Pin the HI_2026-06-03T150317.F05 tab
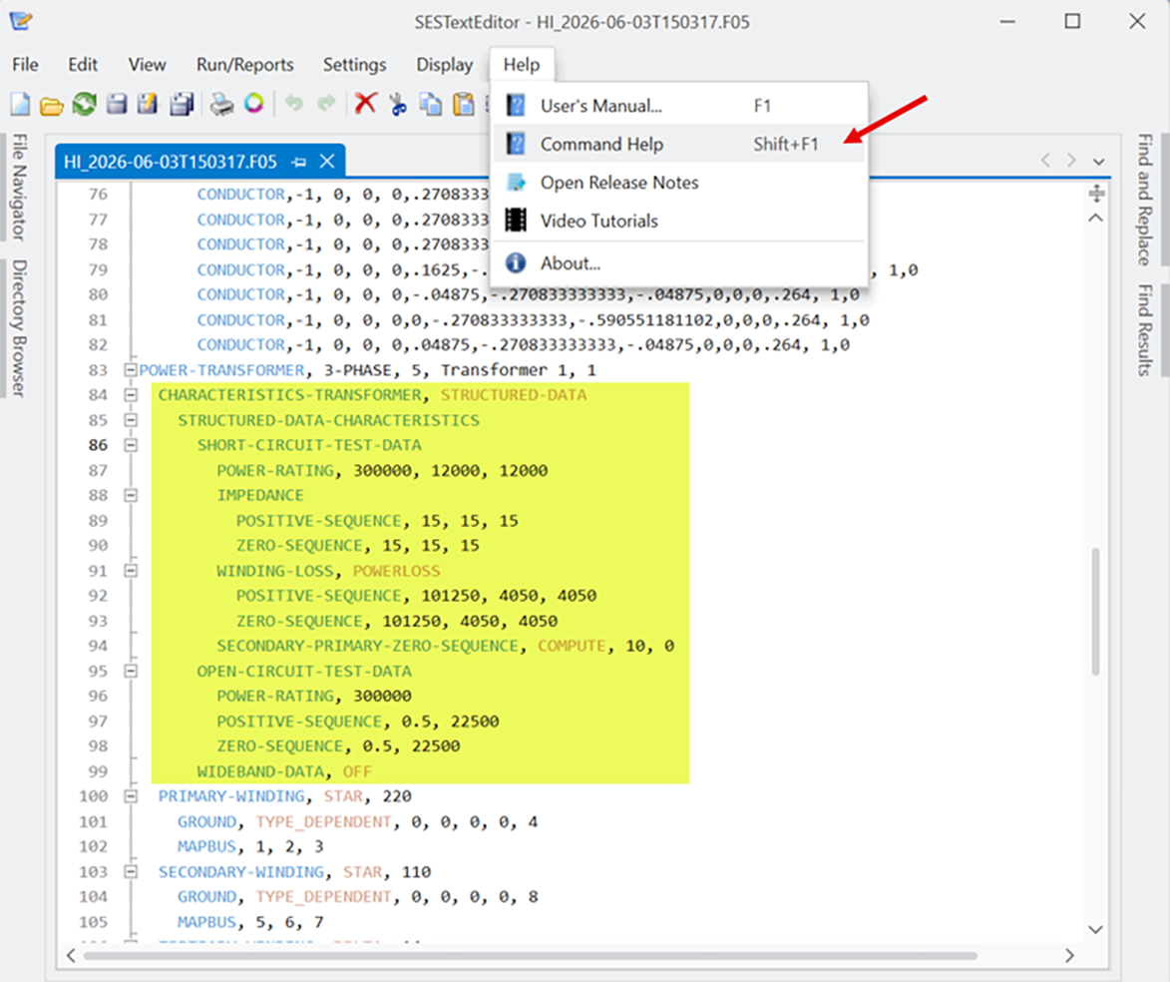The image size is (1170, 982). point(299,162)
